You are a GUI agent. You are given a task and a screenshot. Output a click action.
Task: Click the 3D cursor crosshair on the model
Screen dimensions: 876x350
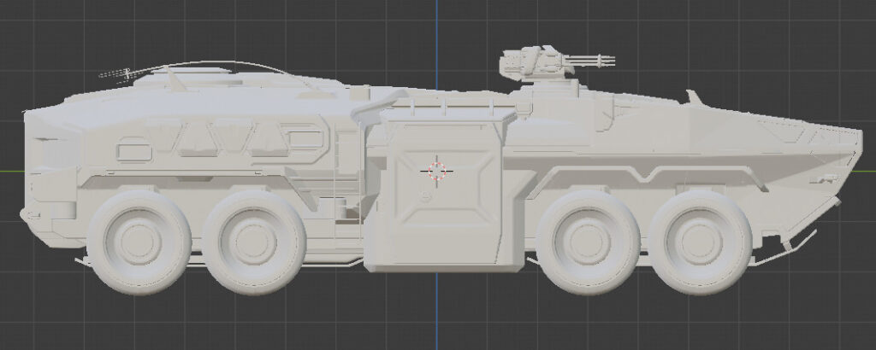click(x=436, y=171)
